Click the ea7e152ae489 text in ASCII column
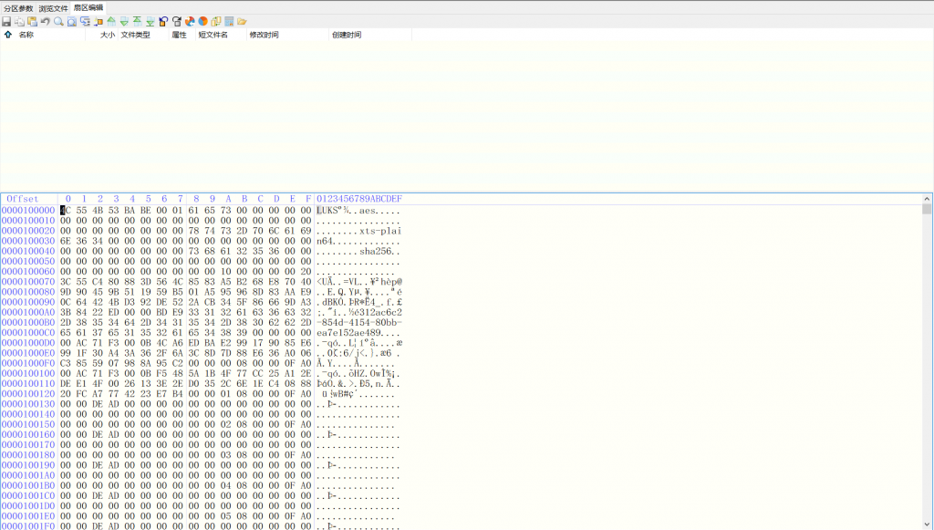Image resolution: width=934 pixels, height=530 pixels. click(348, 332)
